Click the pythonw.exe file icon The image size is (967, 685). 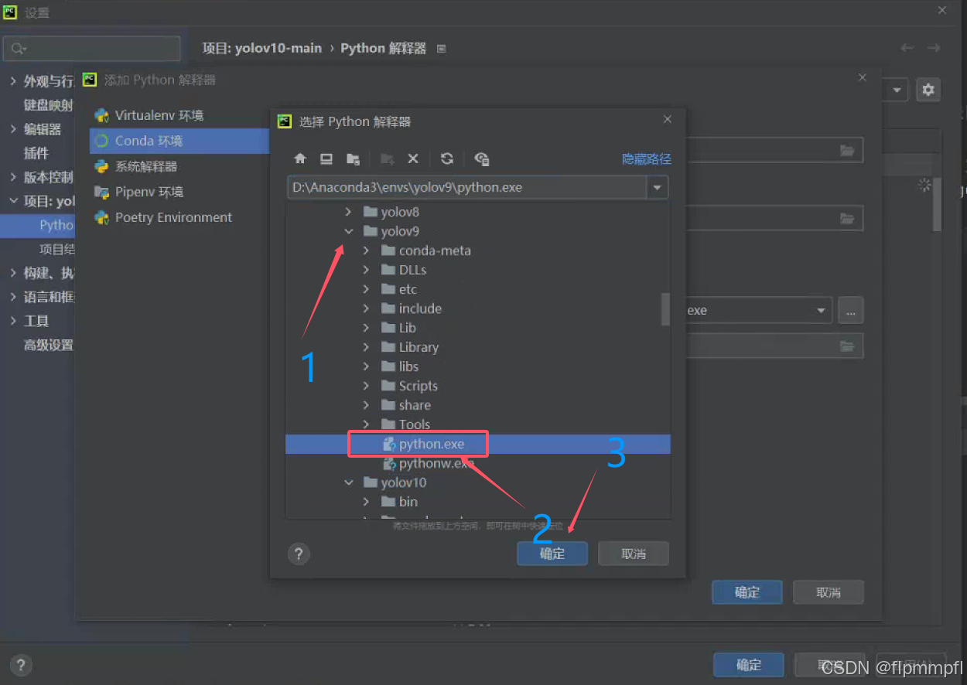coord(390,464)
